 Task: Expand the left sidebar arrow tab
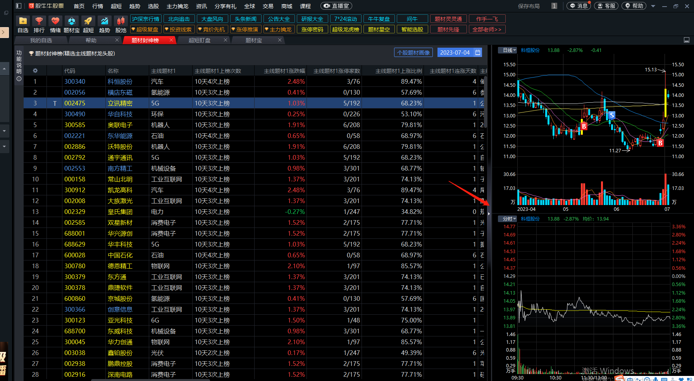pos(4,32)
